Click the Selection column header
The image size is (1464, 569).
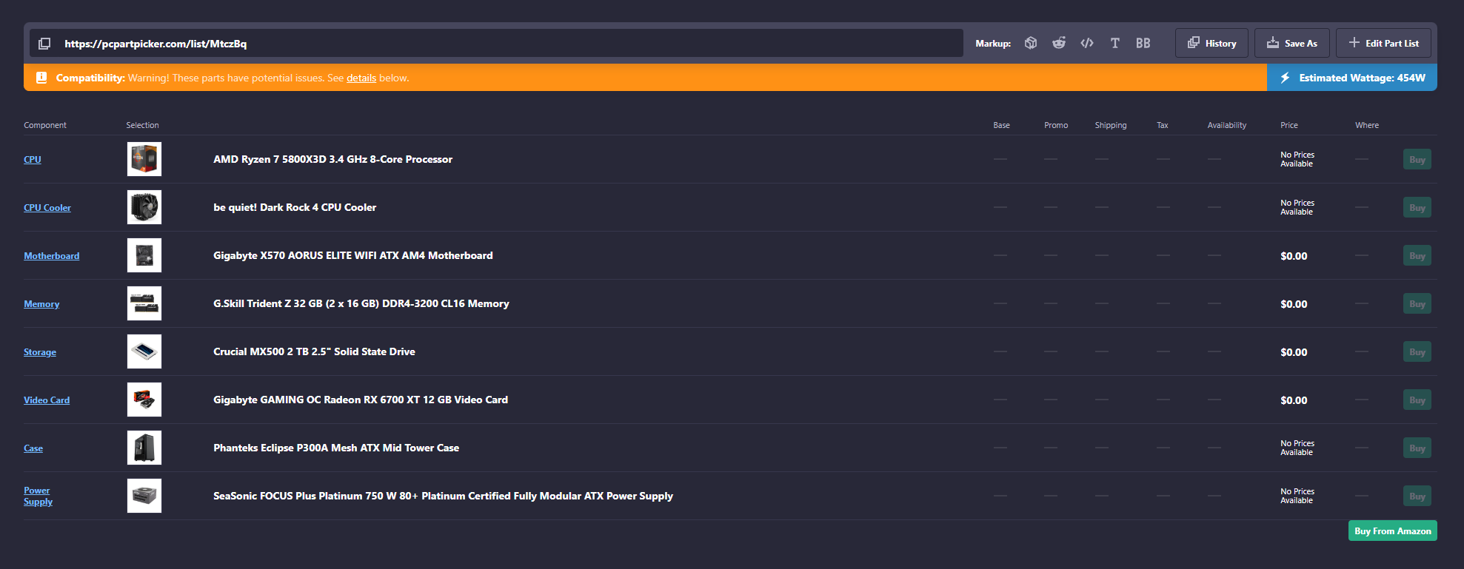click(142, 125)
